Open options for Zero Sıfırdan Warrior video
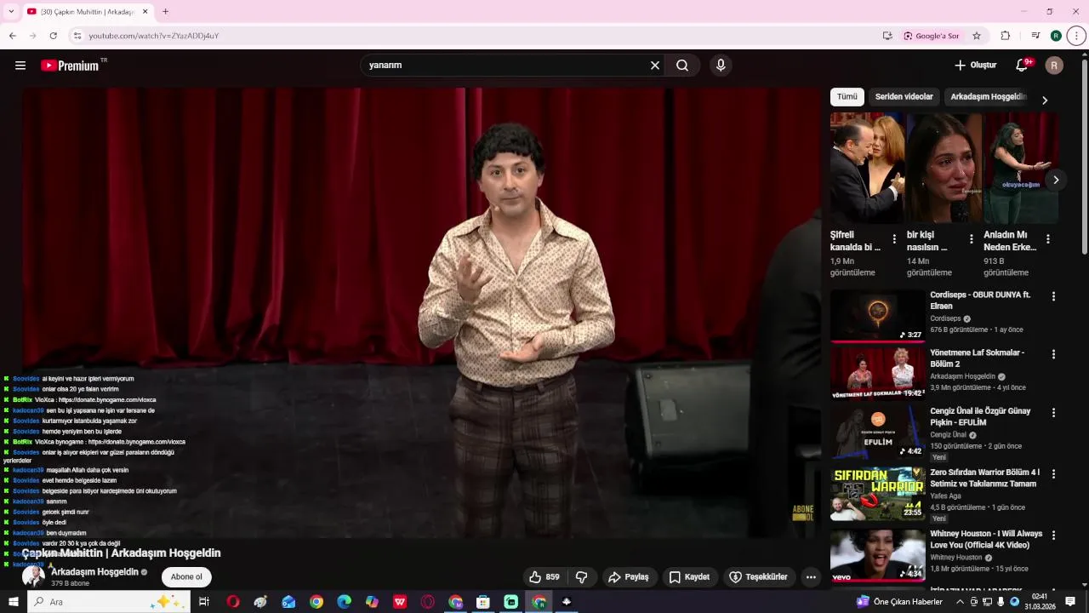 click(1053, 473)
